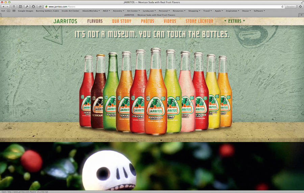Open the Photos navigation item
The width and height of the screenshot is (304, 193).
click(x=148, y=21)
